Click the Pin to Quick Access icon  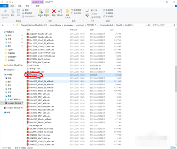[5, 11]
